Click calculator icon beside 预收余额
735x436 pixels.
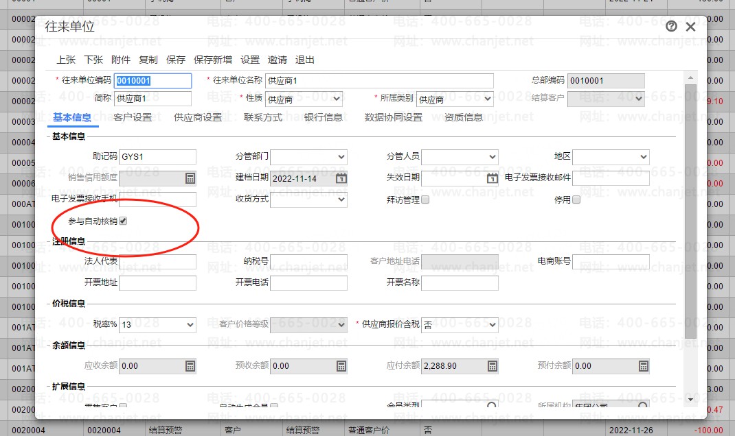pos(341,366)
